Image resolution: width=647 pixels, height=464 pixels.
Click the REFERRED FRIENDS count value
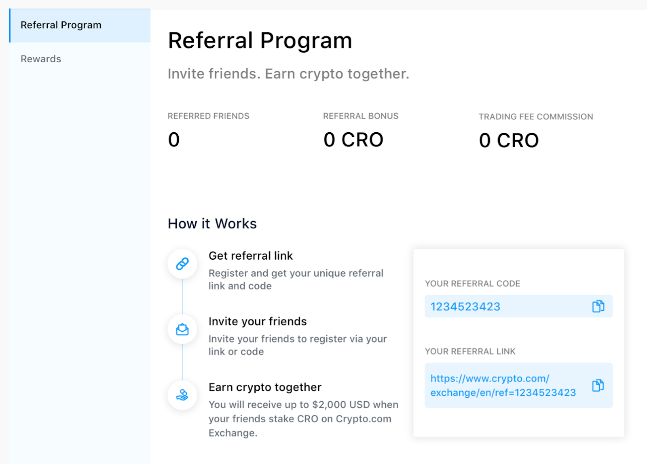click(174, 140)
